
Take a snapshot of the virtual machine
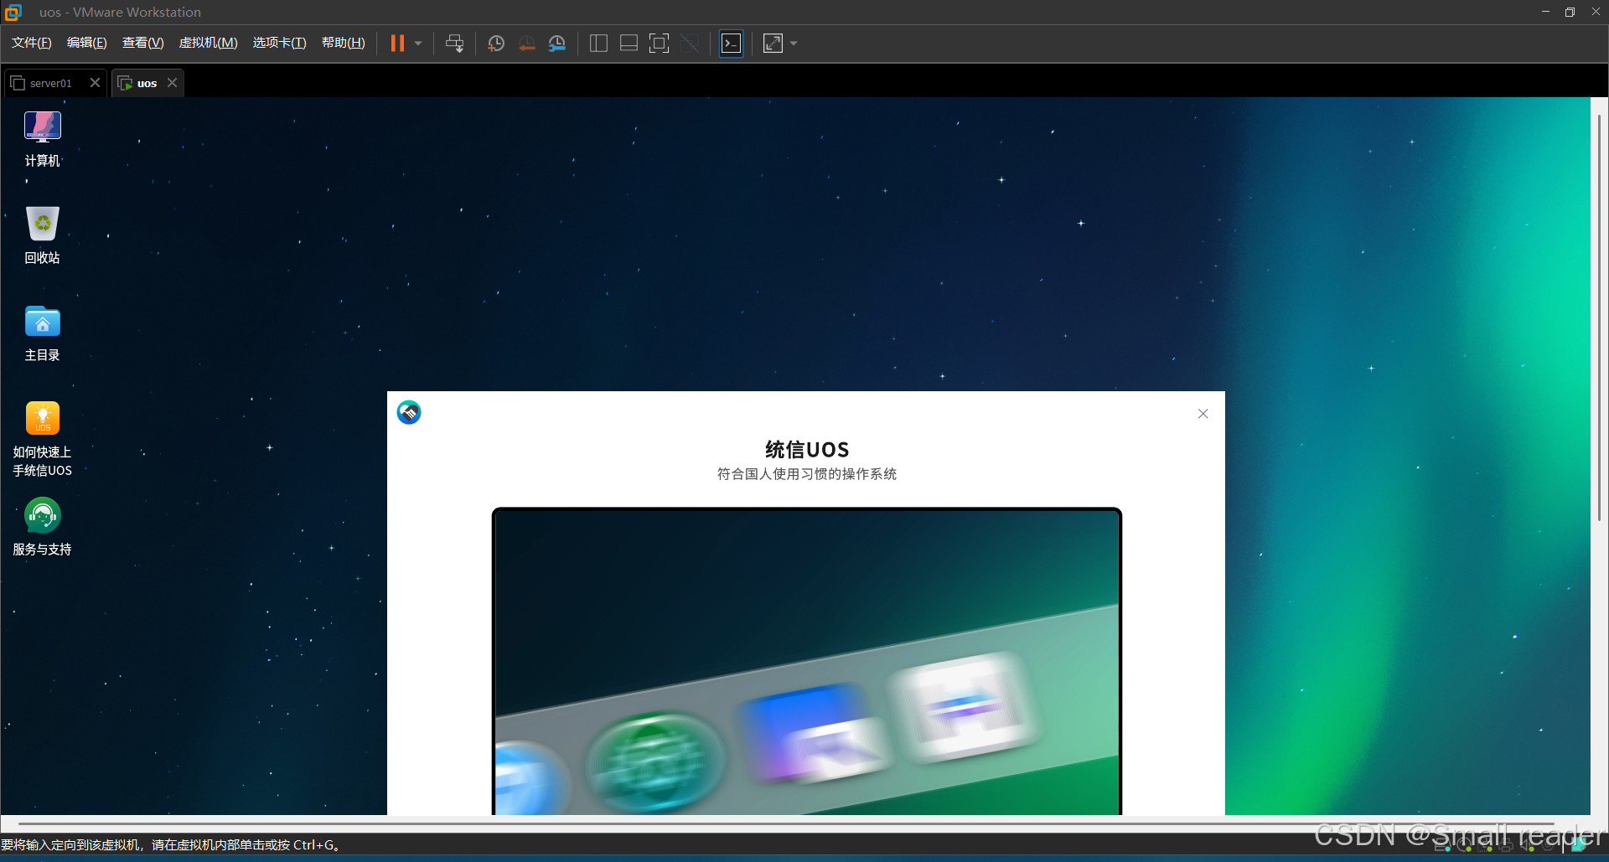[x=496, y=44]
